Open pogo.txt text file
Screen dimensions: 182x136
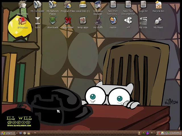point(143,5)
